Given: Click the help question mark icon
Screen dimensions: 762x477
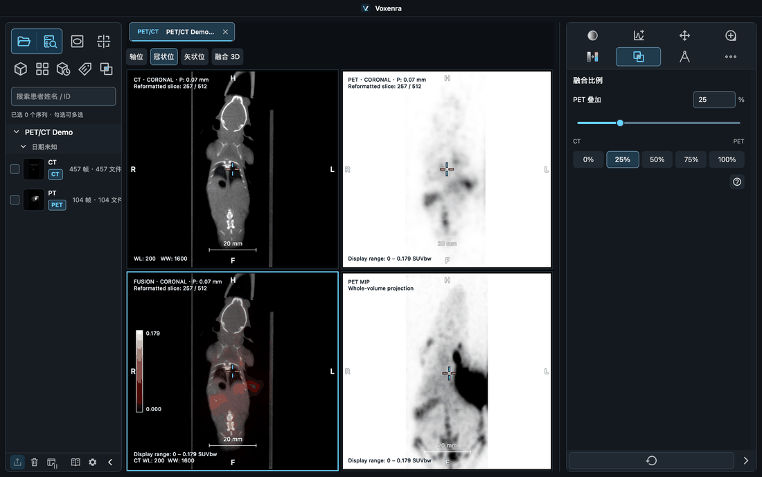Looking at the screenshot, I should coord(737,182).
